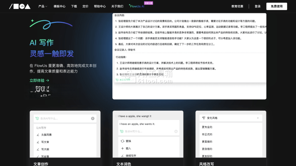Click the 立即体验 link
This screenshot has width=296, height=166.
[x=39, y=80]
